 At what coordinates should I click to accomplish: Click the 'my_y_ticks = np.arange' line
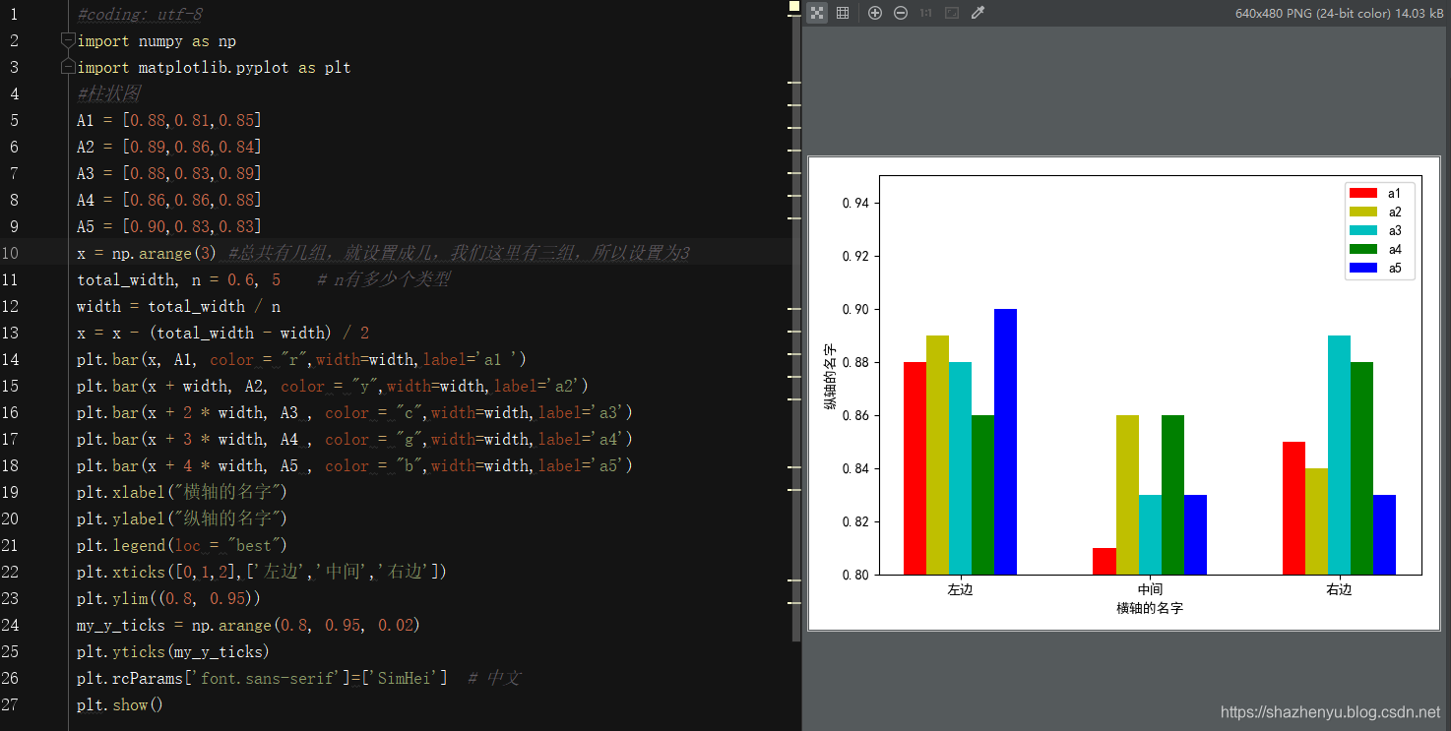point(249,625)
